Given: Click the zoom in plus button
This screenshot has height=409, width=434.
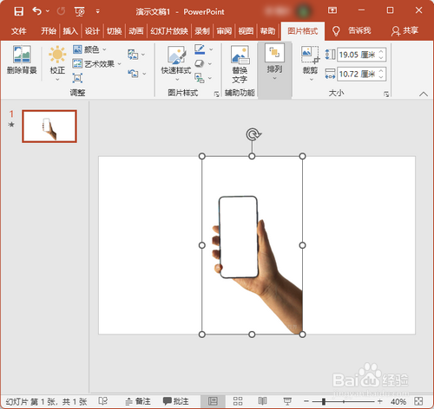Looking at the screenshot, I should [380, 401].
